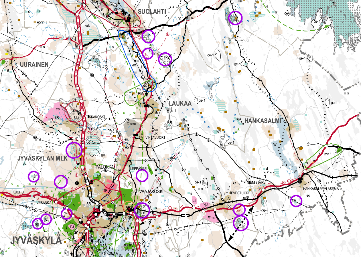Click the e/a marking near Palokka
This screenshot has width=361, height=257.
click(119, 169)
